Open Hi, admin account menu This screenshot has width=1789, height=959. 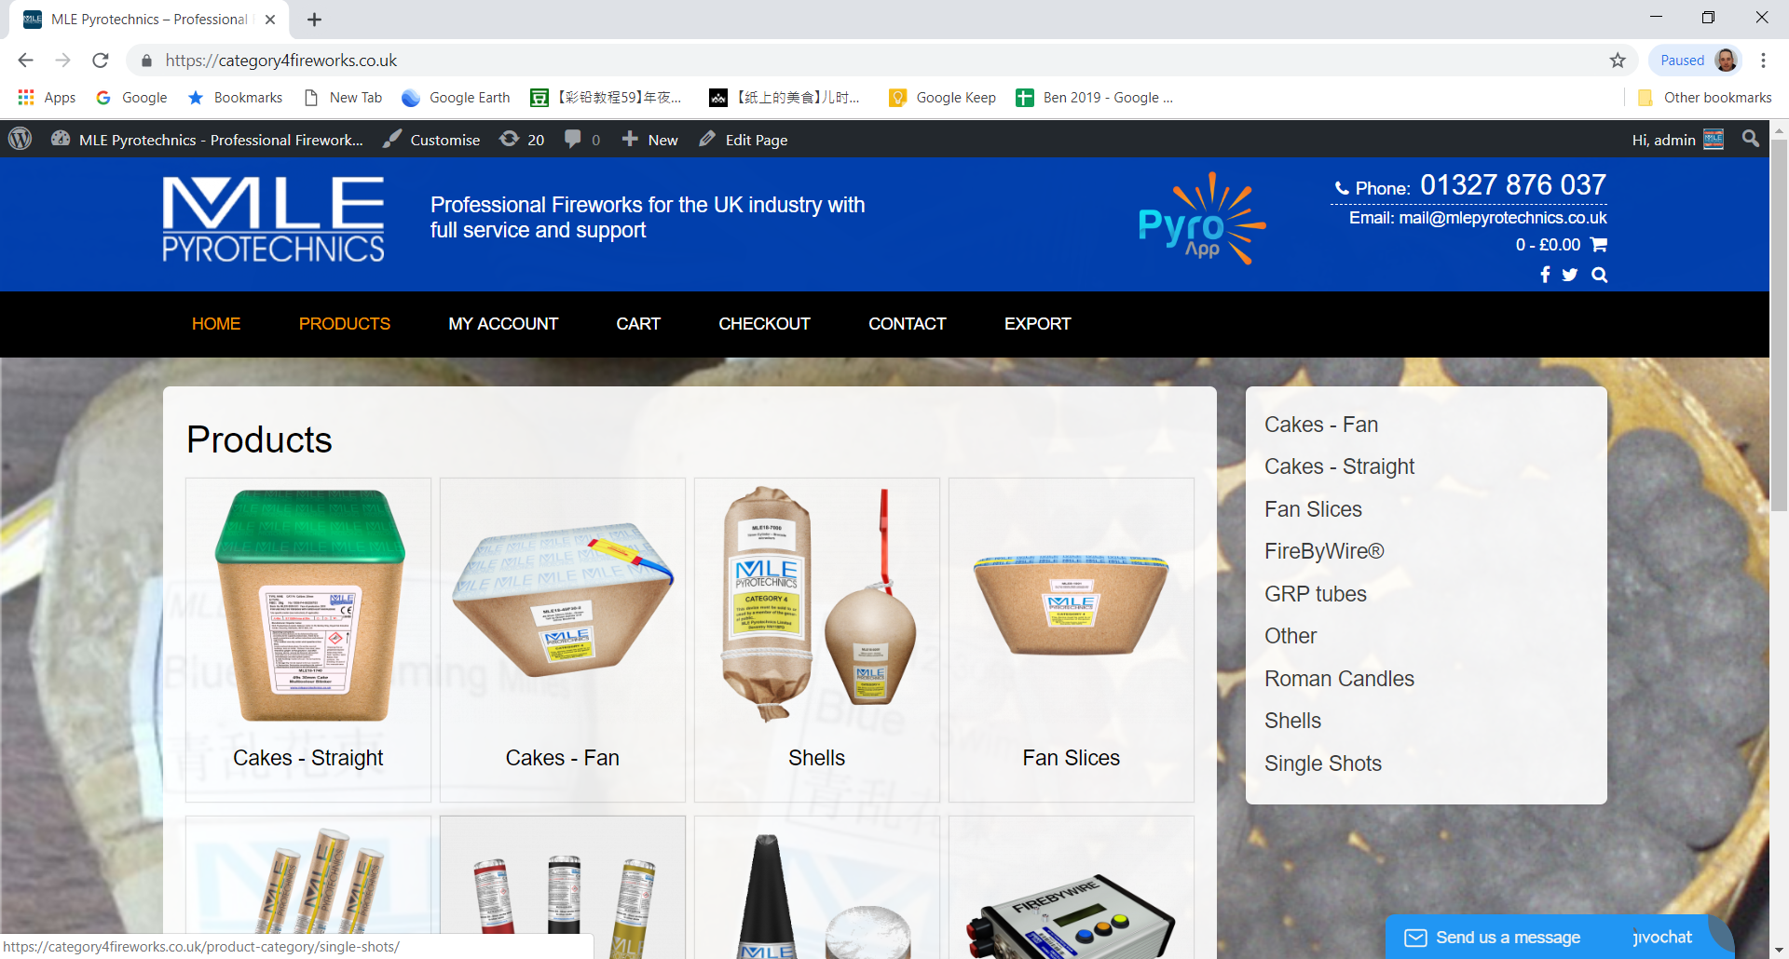coord(1677,140)
